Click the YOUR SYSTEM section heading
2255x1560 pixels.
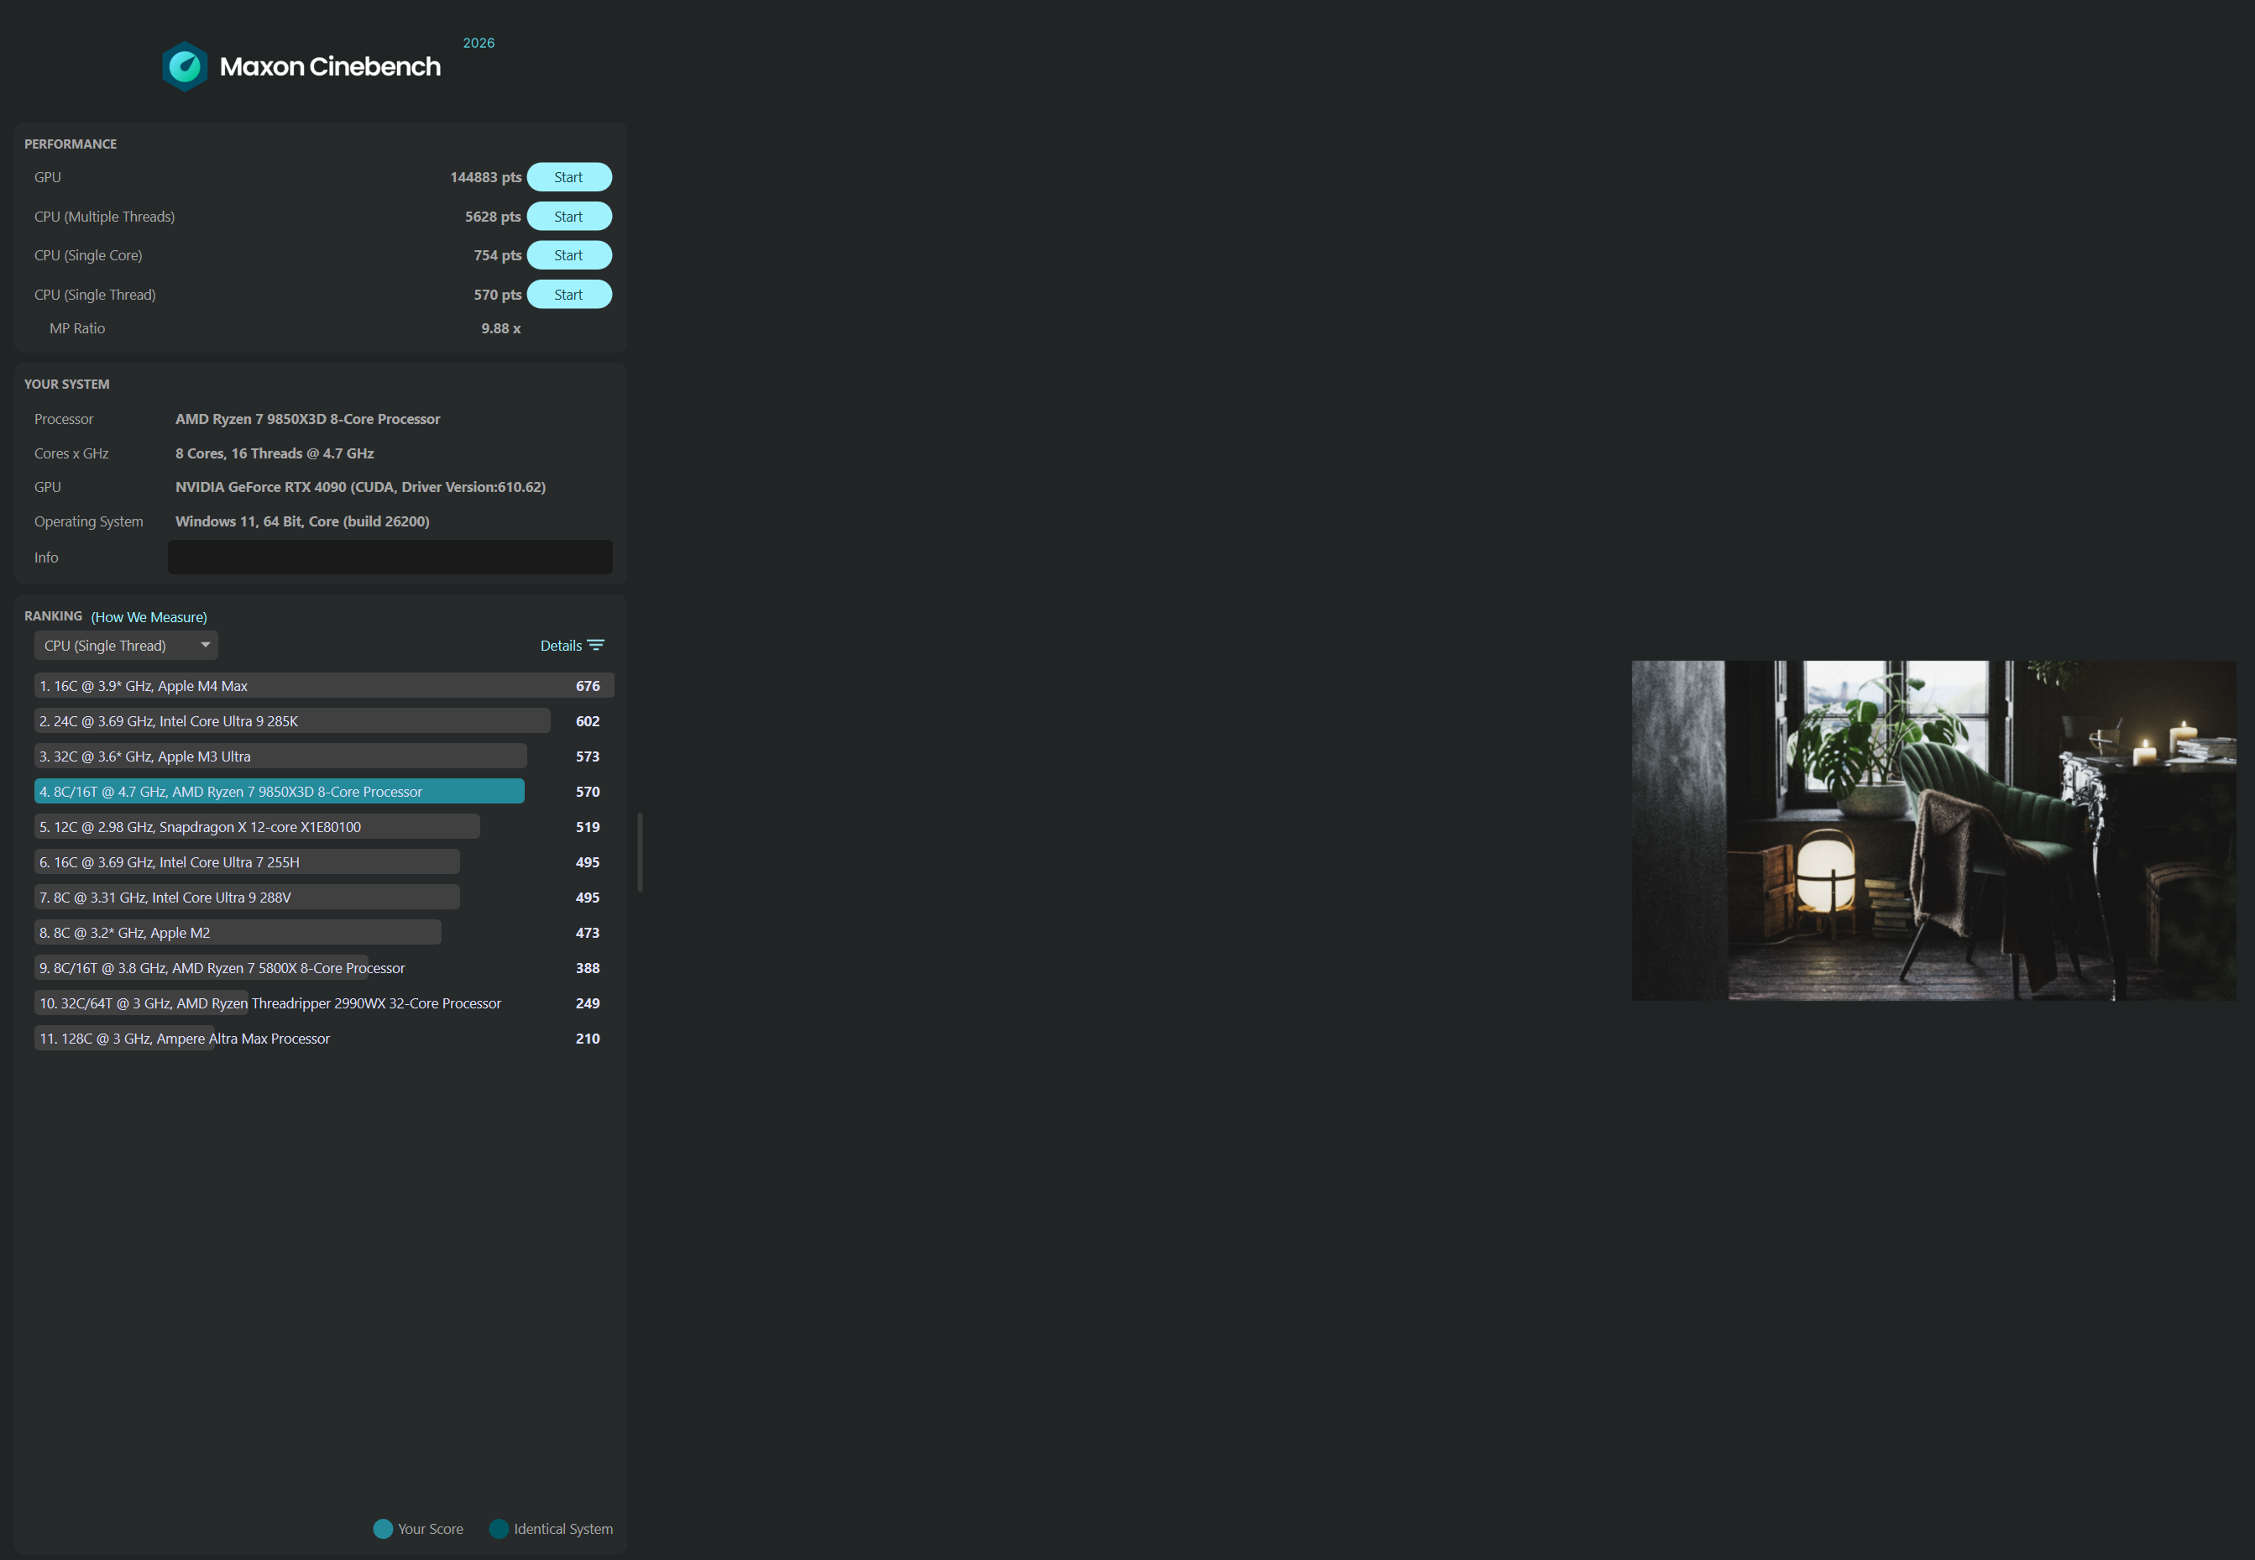66,385
